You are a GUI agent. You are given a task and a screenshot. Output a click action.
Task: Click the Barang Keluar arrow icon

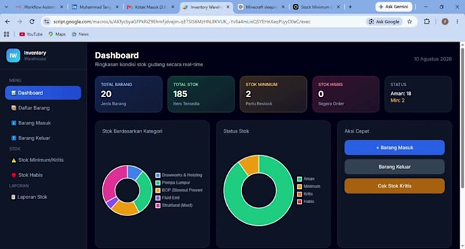14,138
